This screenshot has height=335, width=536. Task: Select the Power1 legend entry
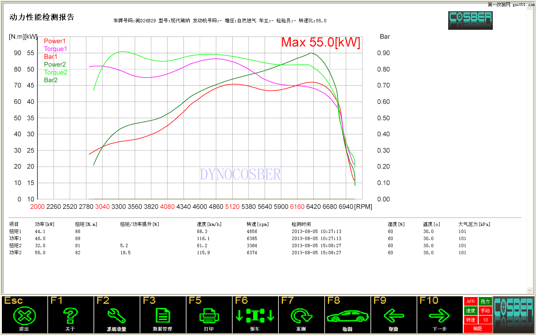click(x=55, y=41)
